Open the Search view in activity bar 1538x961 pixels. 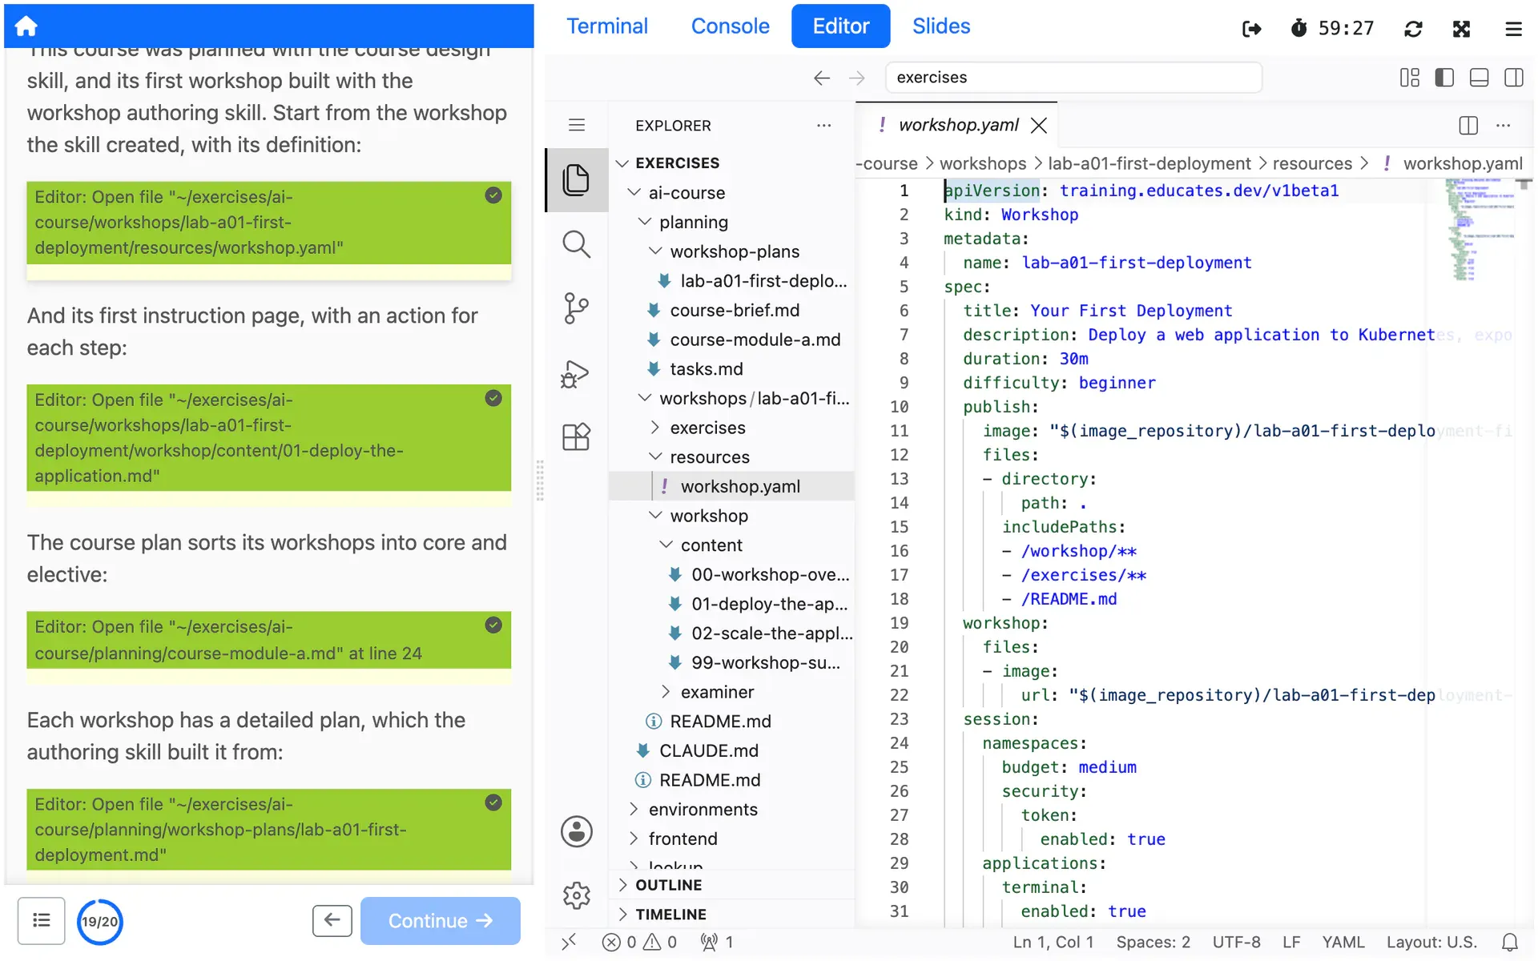(x=576, y=244)
